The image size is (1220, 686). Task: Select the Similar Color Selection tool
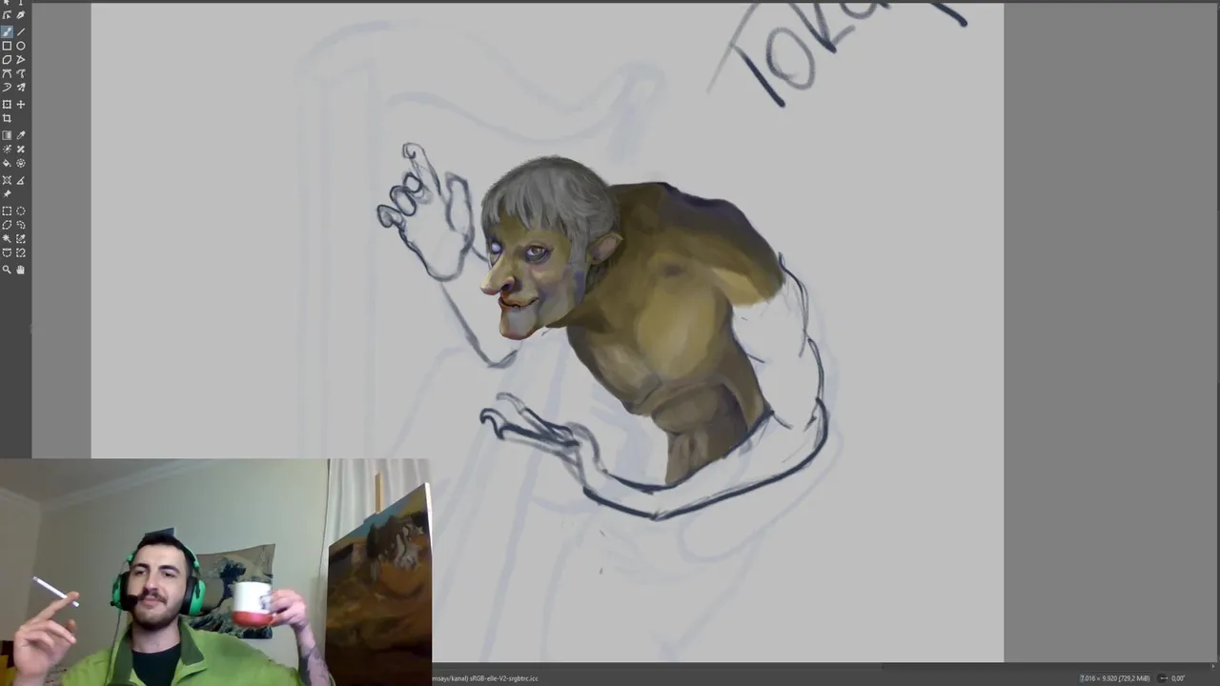click(21, 239)
